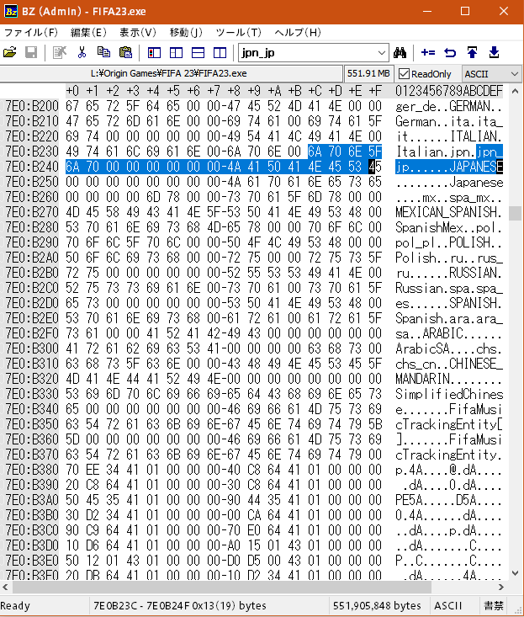Click ASCII text 'ger_de..GERMAN..'
The height and width of the screenshot is (617, 524).
coord(449,106)
